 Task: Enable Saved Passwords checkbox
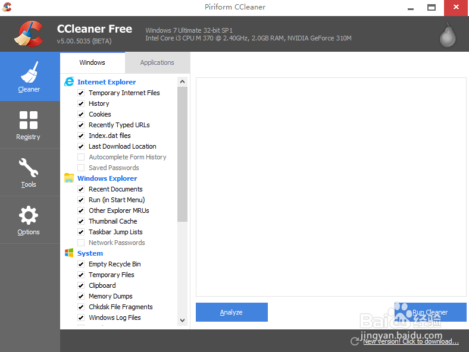(81, 168)
